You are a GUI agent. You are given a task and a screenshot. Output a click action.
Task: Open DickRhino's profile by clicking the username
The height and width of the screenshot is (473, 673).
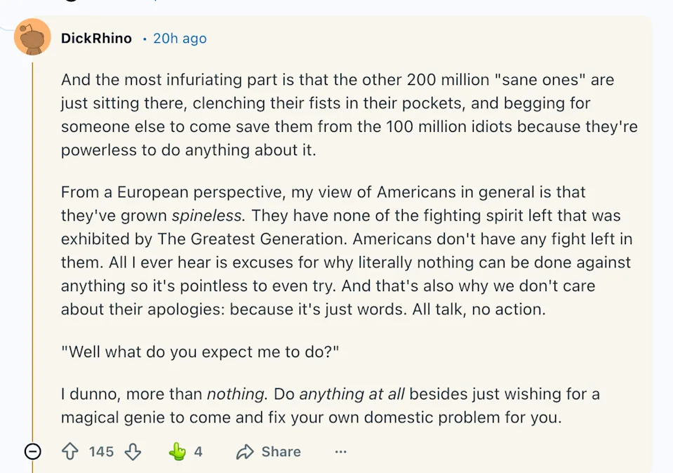tap(96, 39)
